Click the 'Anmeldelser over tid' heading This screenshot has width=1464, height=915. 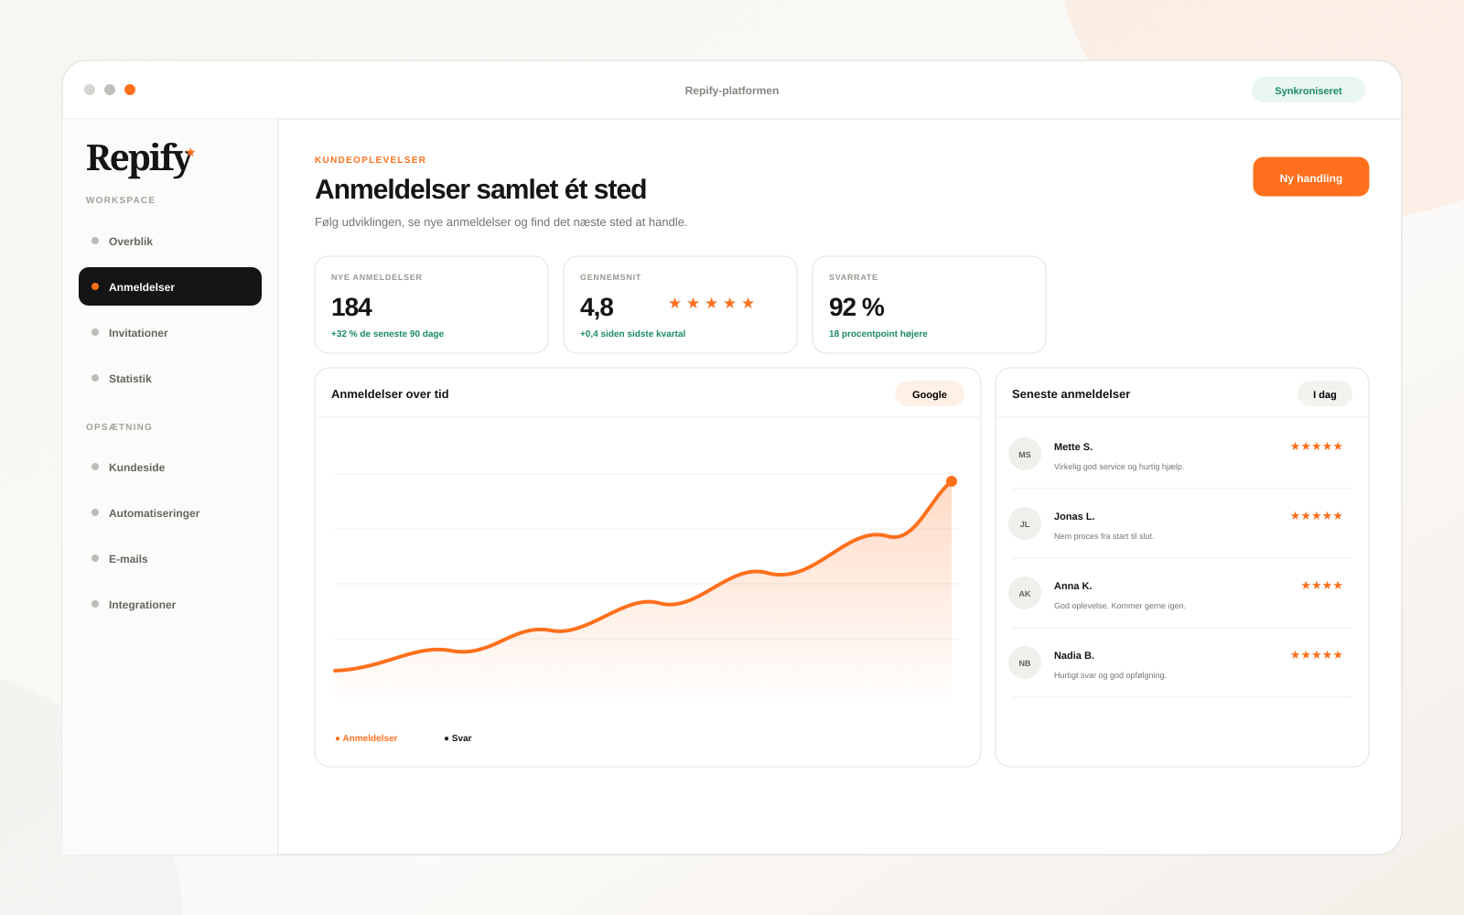pos(390,393)
